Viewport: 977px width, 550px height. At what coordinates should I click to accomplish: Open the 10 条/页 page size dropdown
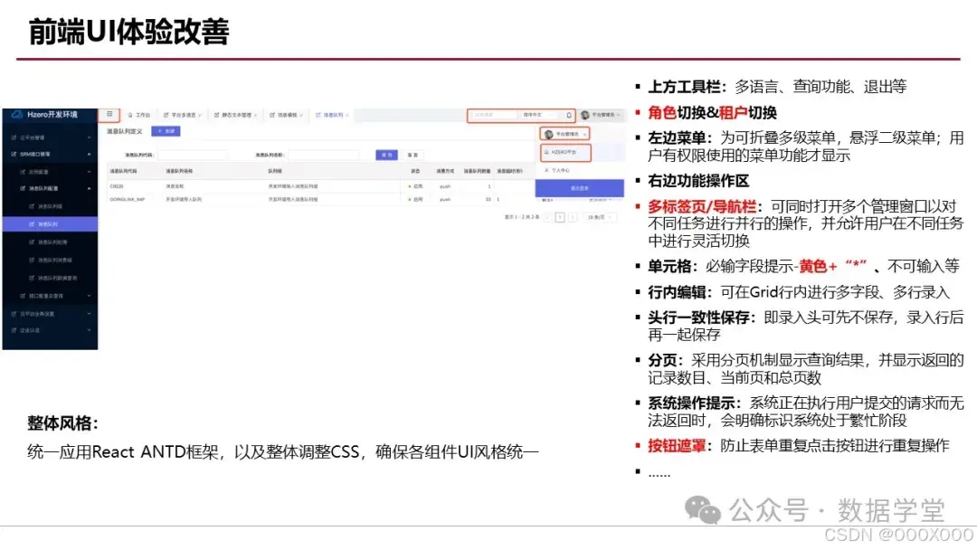click(600, 217)
